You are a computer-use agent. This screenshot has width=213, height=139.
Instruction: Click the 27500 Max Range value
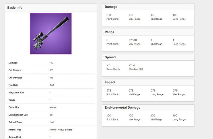(x=133, y=40)
